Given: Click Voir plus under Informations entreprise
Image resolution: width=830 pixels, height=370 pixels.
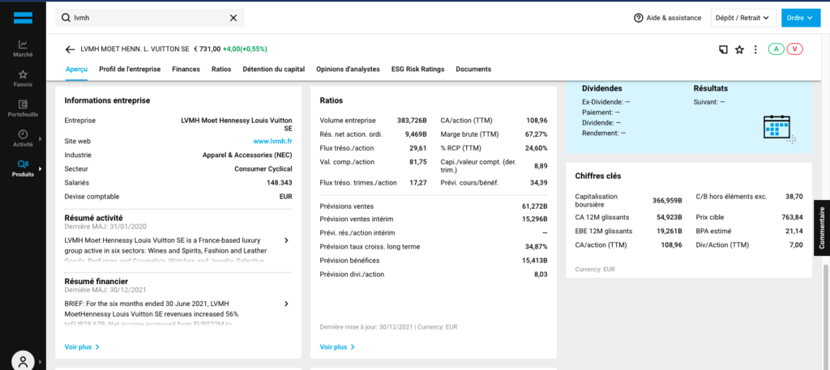Looking at the screenshot, I should coord(82,347).
